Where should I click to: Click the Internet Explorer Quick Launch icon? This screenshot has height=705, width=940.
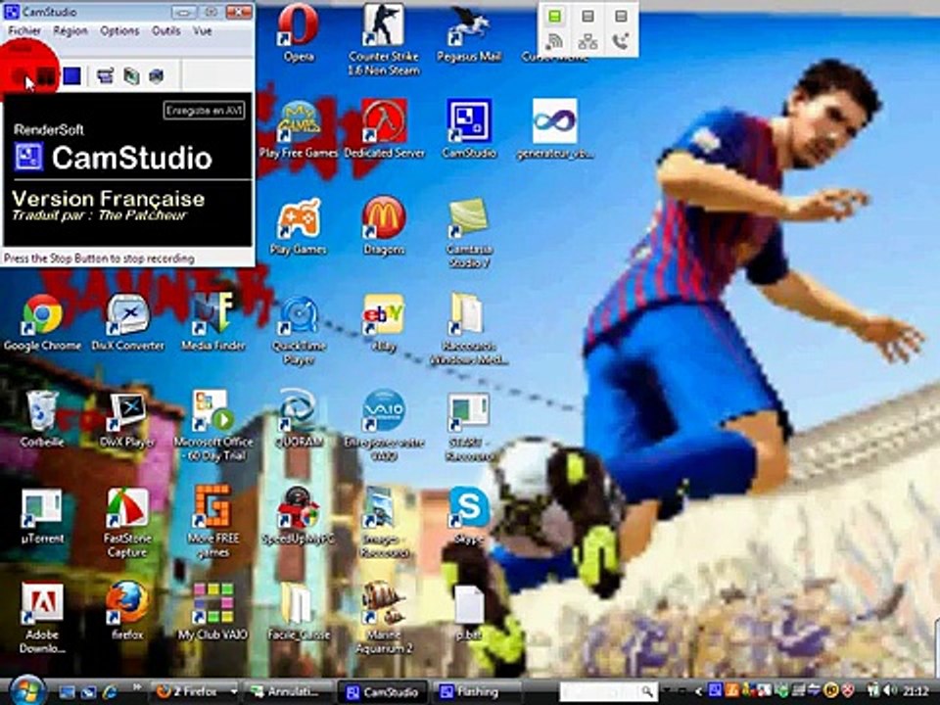coord(111,692)
